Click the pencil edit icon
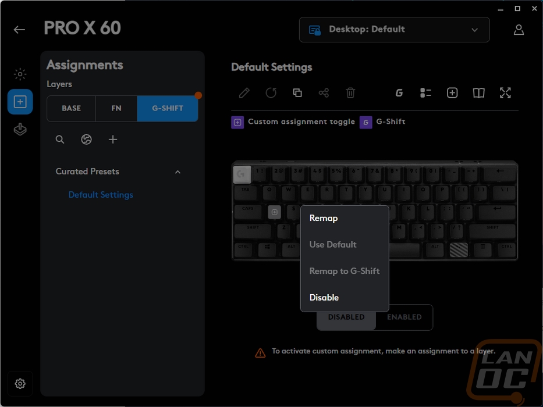The width and height of the screenshot is (543, 407). click(x=244, y=93)
